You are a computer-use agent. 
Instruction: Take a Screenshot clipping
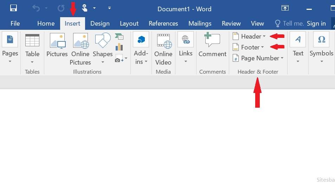click(x=119, y=58)
